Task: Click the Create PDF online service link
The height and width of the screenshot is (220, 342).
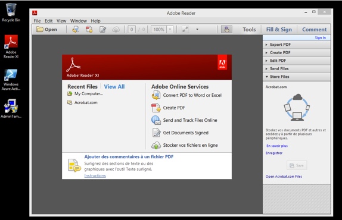Action: pyautogui.click(x=174, y=108)
